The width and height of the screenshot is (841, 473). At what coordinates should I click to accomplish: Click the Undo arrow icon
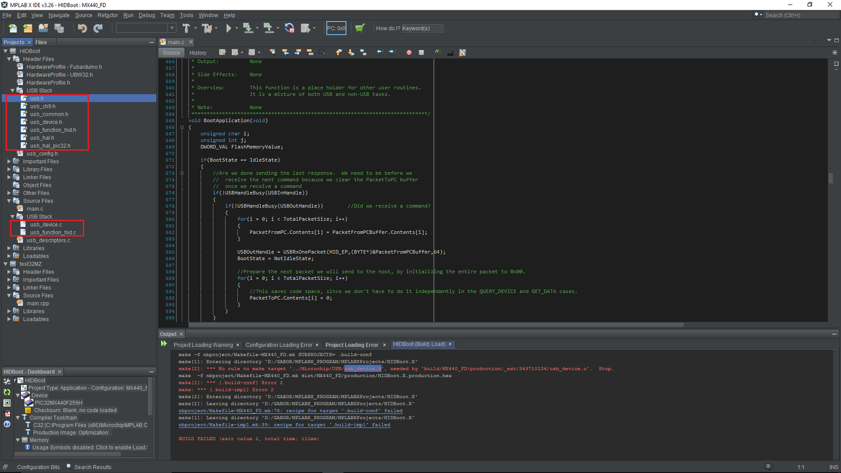pos(82,28)
